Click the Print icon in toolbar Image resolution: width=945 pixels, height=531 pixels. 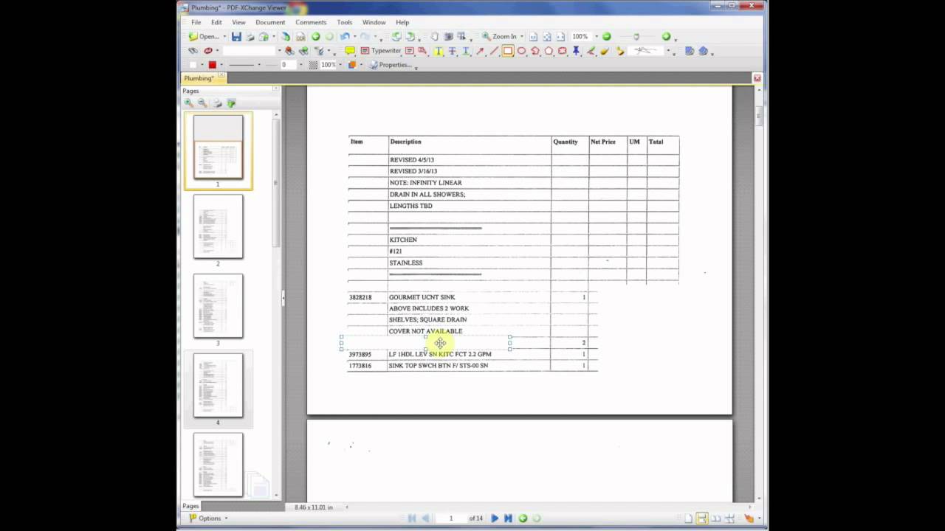pyautogui.click(x=250, y=36)
